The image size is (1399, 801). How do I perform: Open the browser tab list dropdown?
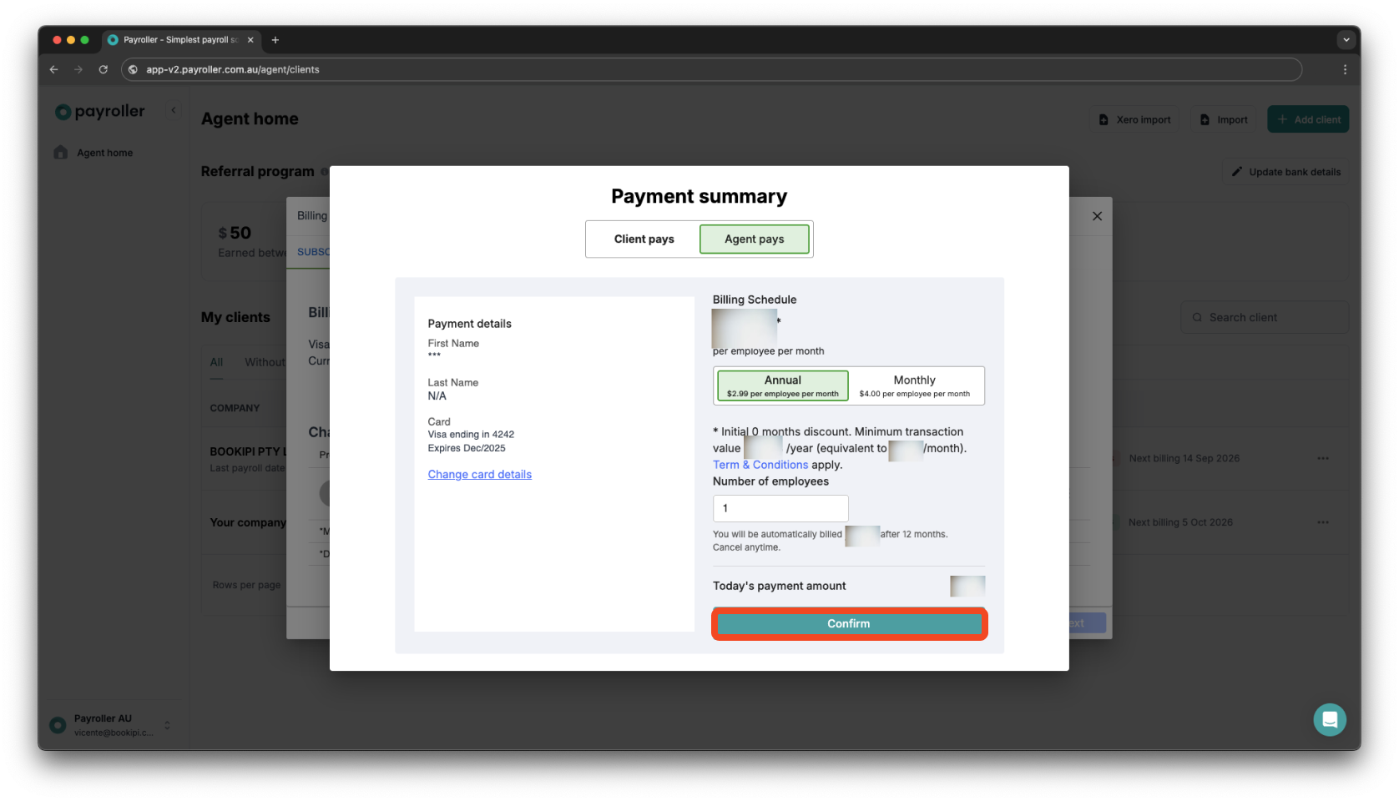point(1346,39)
